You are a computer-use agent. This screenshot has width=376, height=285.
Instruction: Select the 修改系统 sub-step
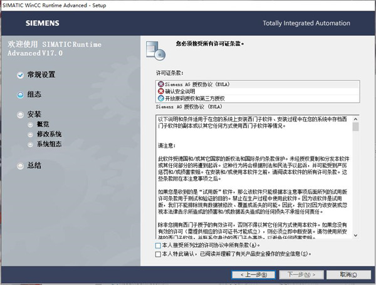(x=49, y=134)
